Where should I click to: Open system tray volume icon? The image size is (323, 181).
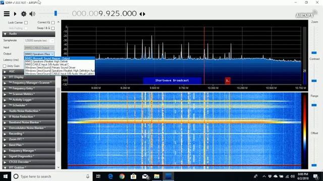click(x=293, y=176)
